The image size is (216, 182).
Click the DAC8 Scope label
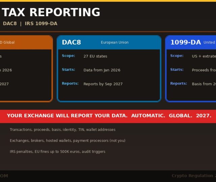click(69, 56)
